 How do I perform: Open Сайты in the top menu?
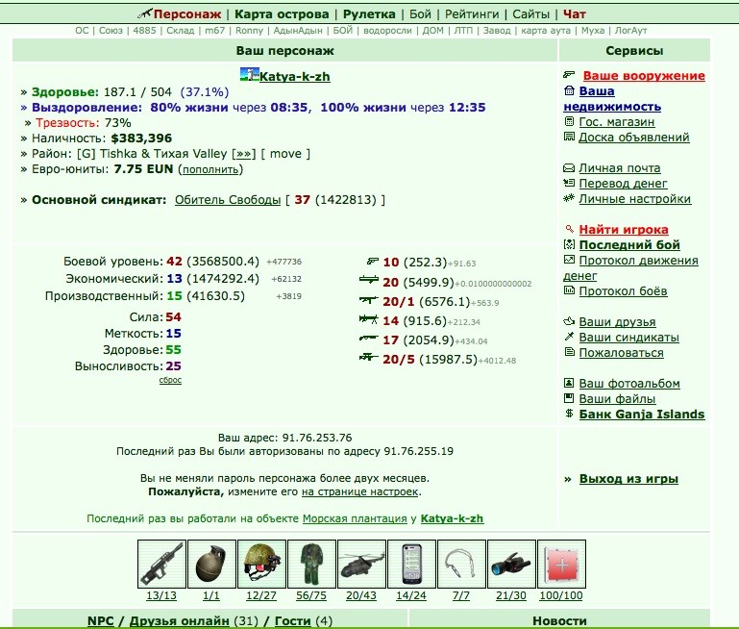(531, 14)
